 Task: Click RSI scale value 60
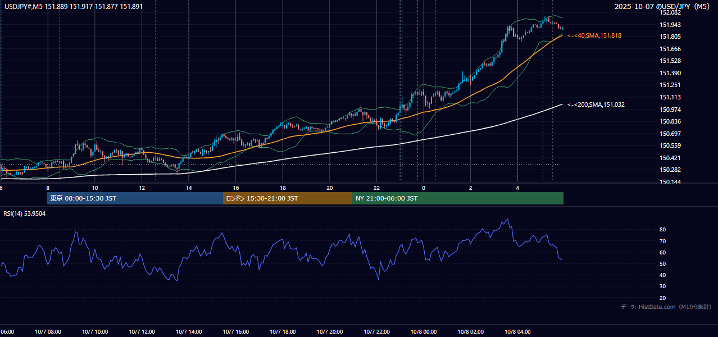click(663, 253)
